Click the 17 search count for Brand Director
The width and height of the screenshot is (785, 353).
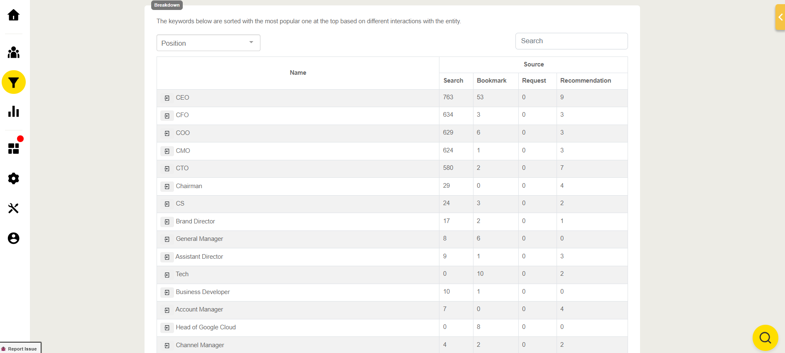pos(446,221)
